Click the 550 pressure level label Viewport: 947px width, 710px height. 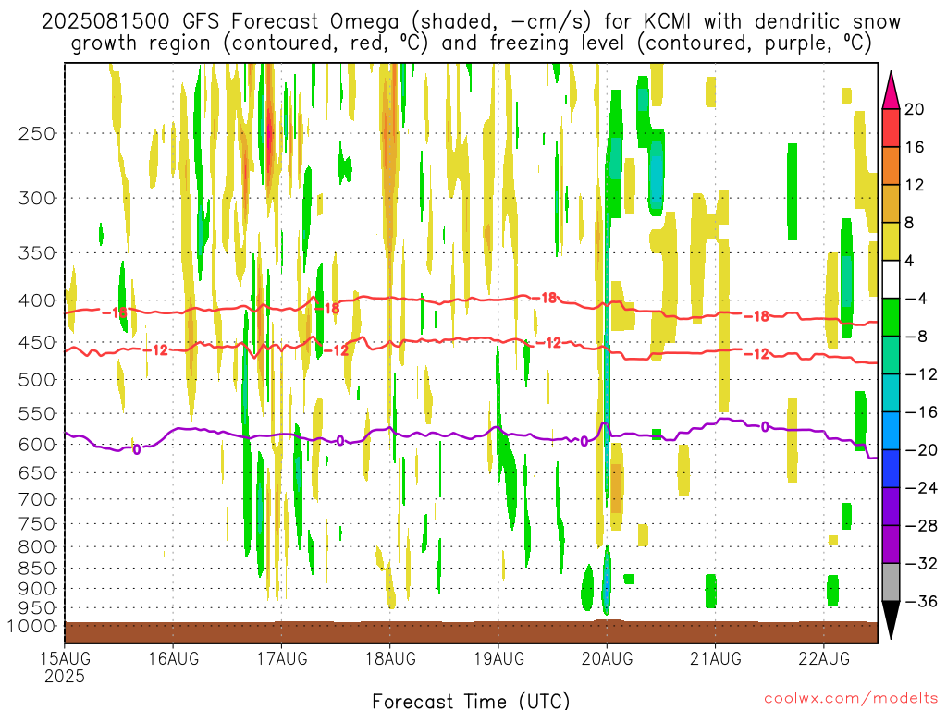[37, 413]
